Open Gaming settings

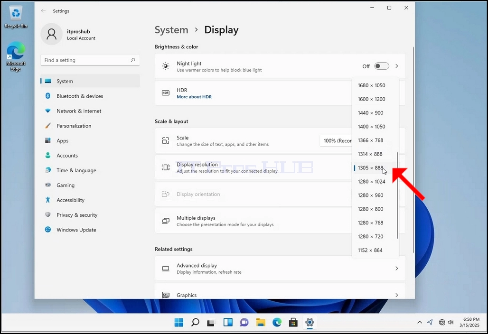(x=90, y=186)
